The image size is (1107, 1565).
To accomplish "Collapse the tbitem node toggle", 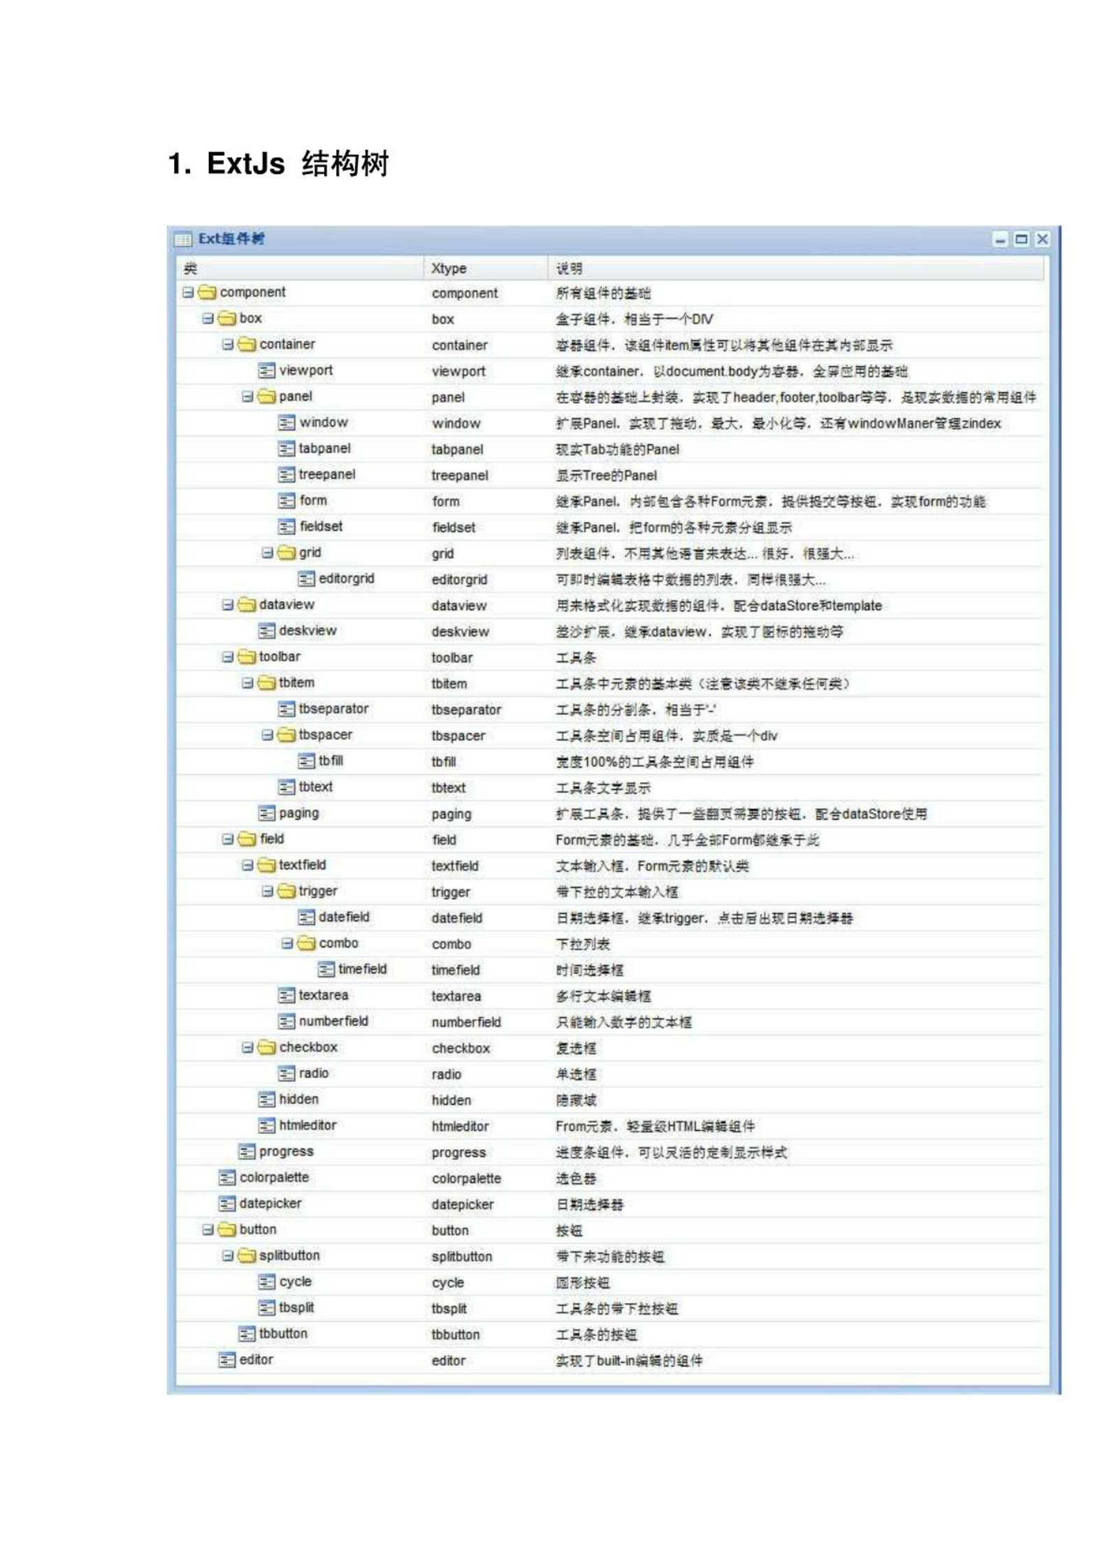I will click(x=247, y=683).
